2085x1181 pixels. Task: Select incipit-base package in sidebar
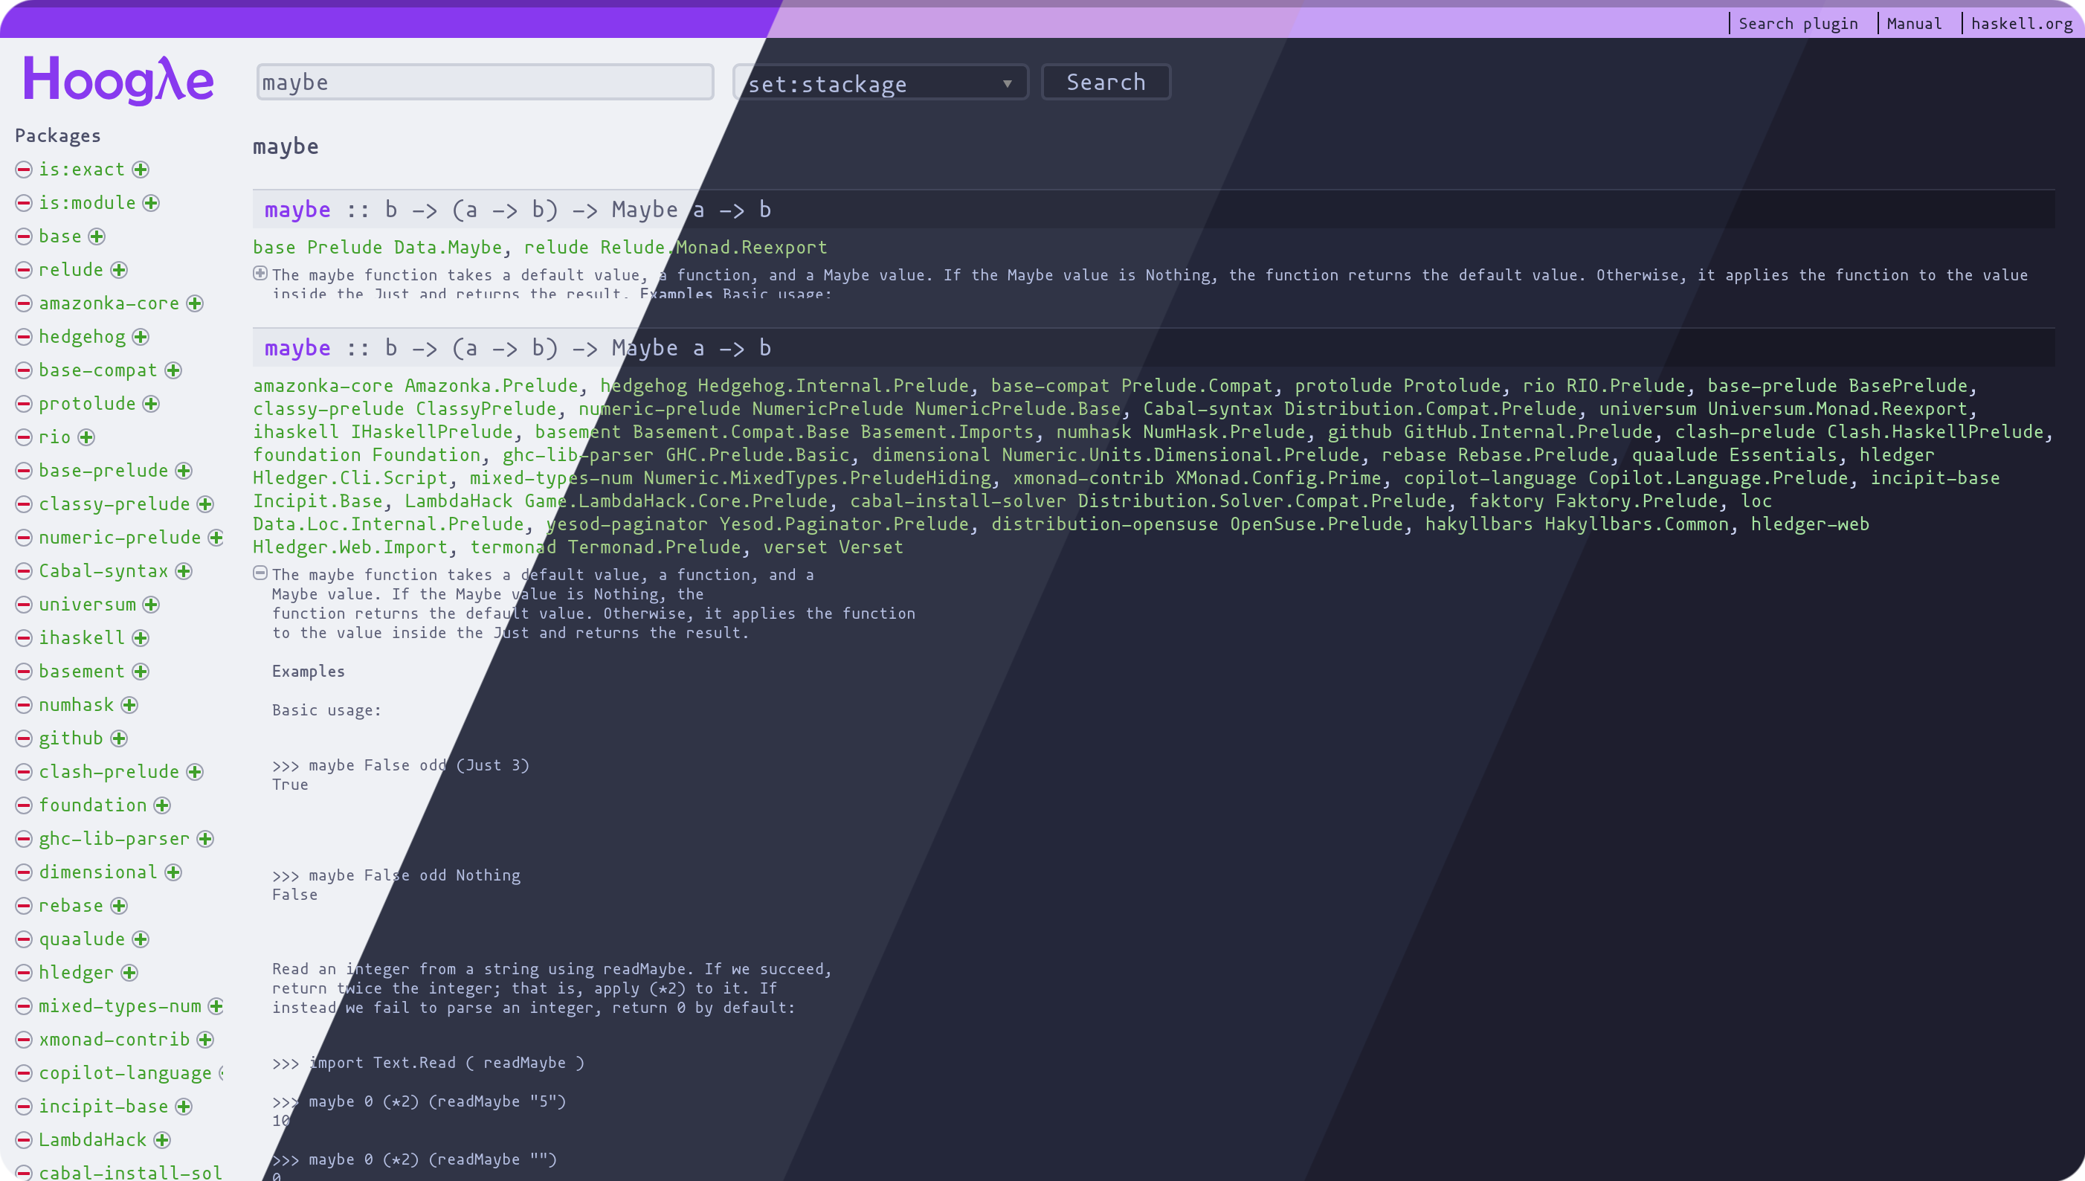pyautogui.click(x=104, y=1107)
